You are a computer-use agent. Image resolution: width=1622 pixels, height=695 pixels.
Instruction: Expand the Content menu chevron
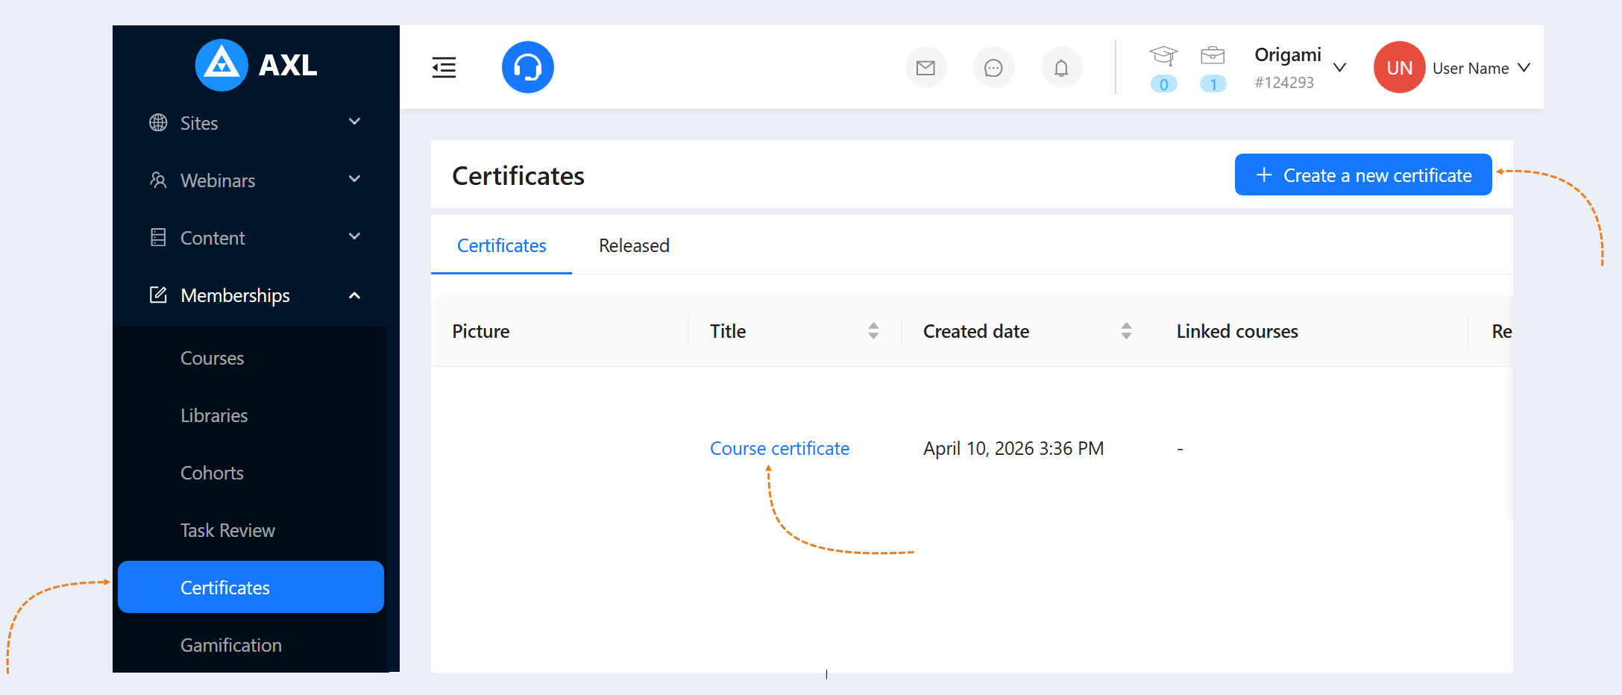[355, 236]
